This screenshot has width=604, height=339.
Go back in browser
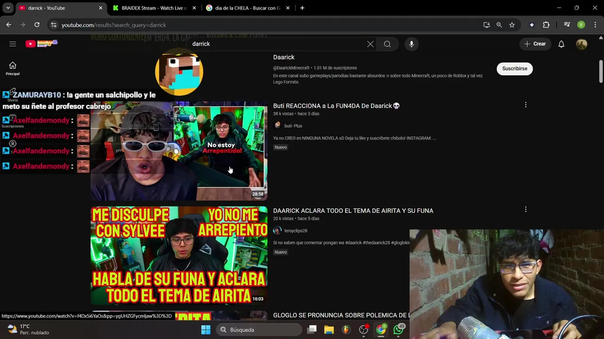click(8, 25)
